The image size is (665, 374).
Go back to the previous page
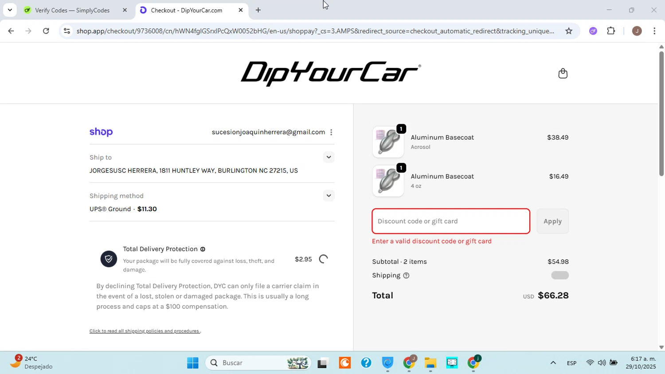coord(11,31)
